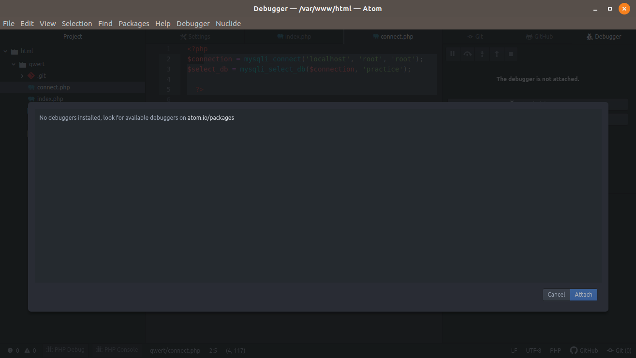636x358 pixels.
Task: Select the Debugger panel tab
Action: [x=604, y=37]
